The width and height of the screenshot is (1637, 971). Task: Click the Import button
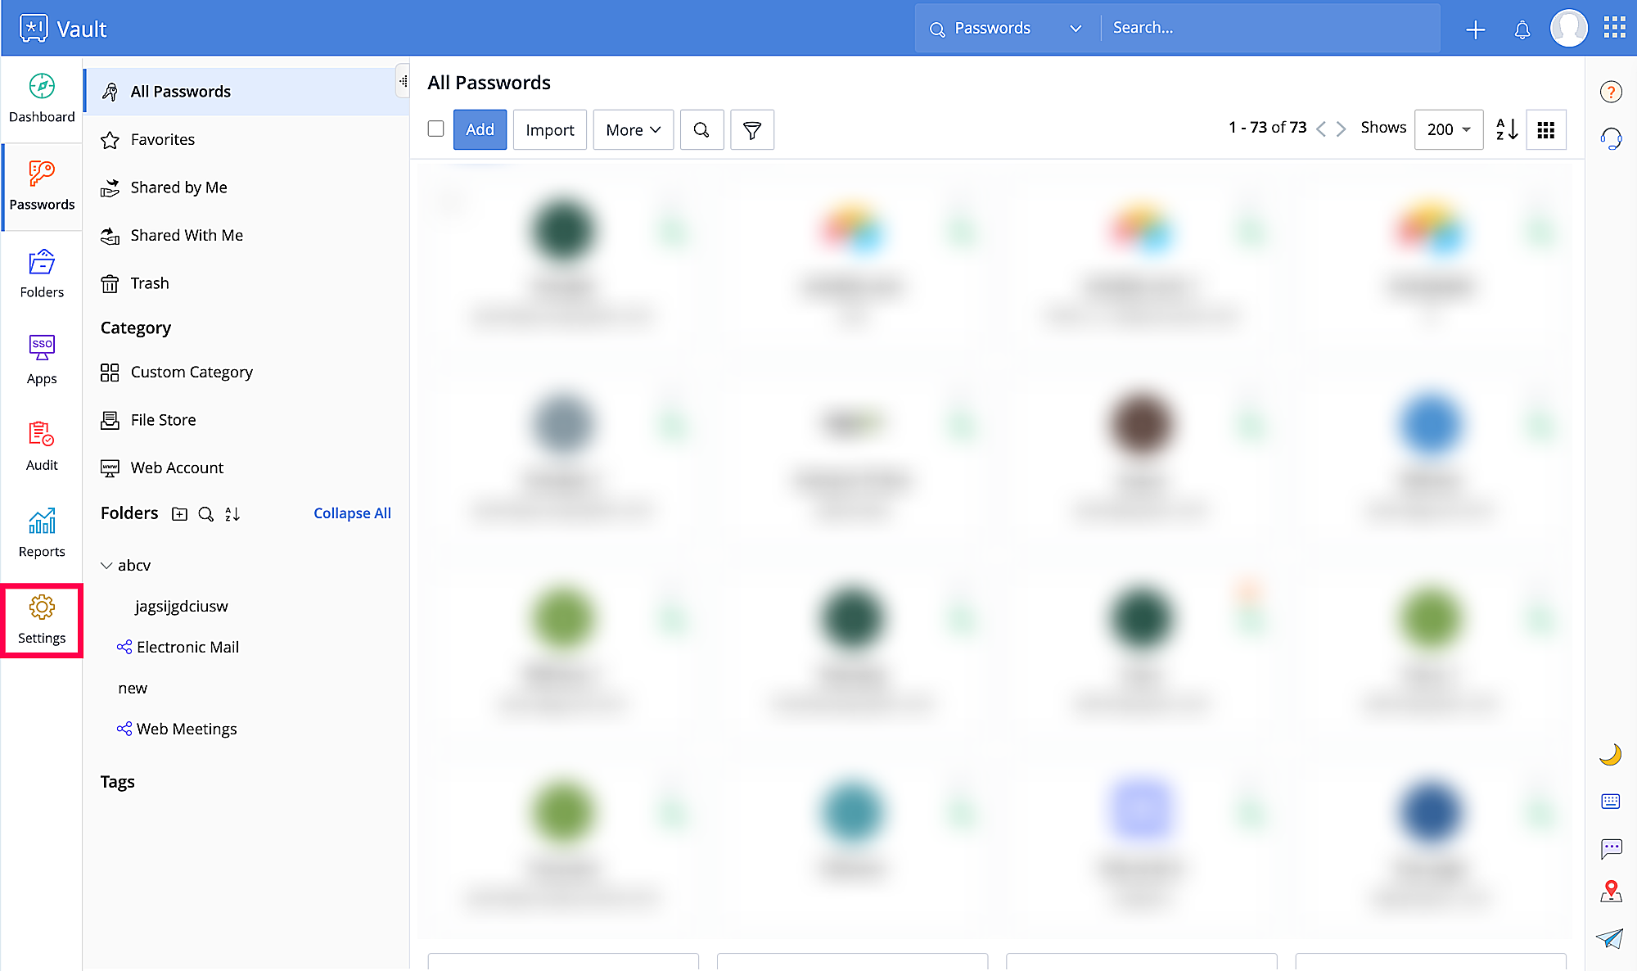pyautogui.click(x=549, y=130)
